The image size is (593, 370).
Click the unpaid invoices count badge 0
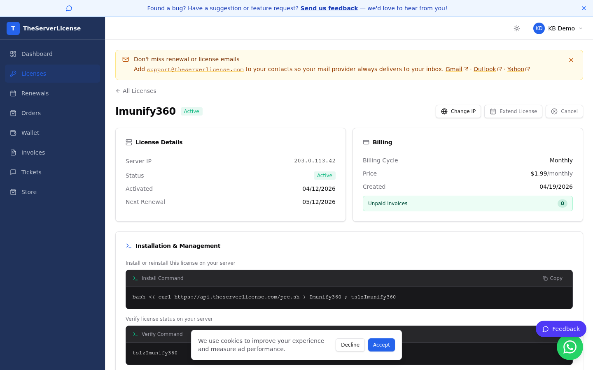[563, 203]
